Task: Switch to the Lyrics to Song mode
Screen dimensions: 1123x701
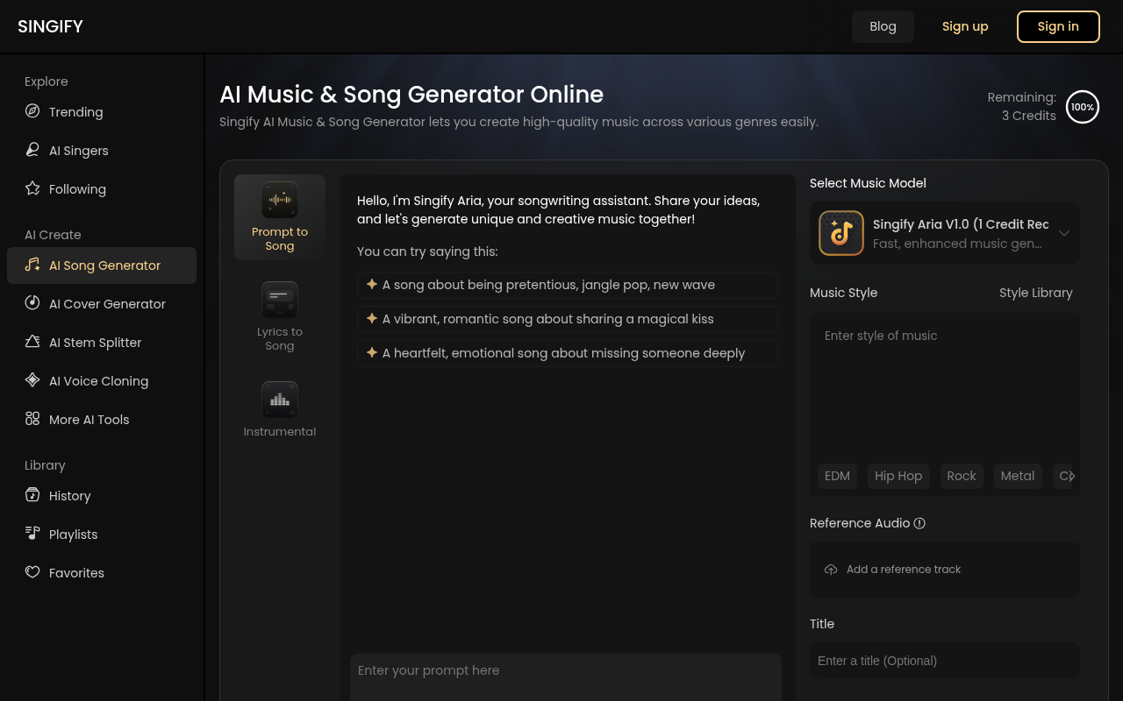Action: pos(279,317)
